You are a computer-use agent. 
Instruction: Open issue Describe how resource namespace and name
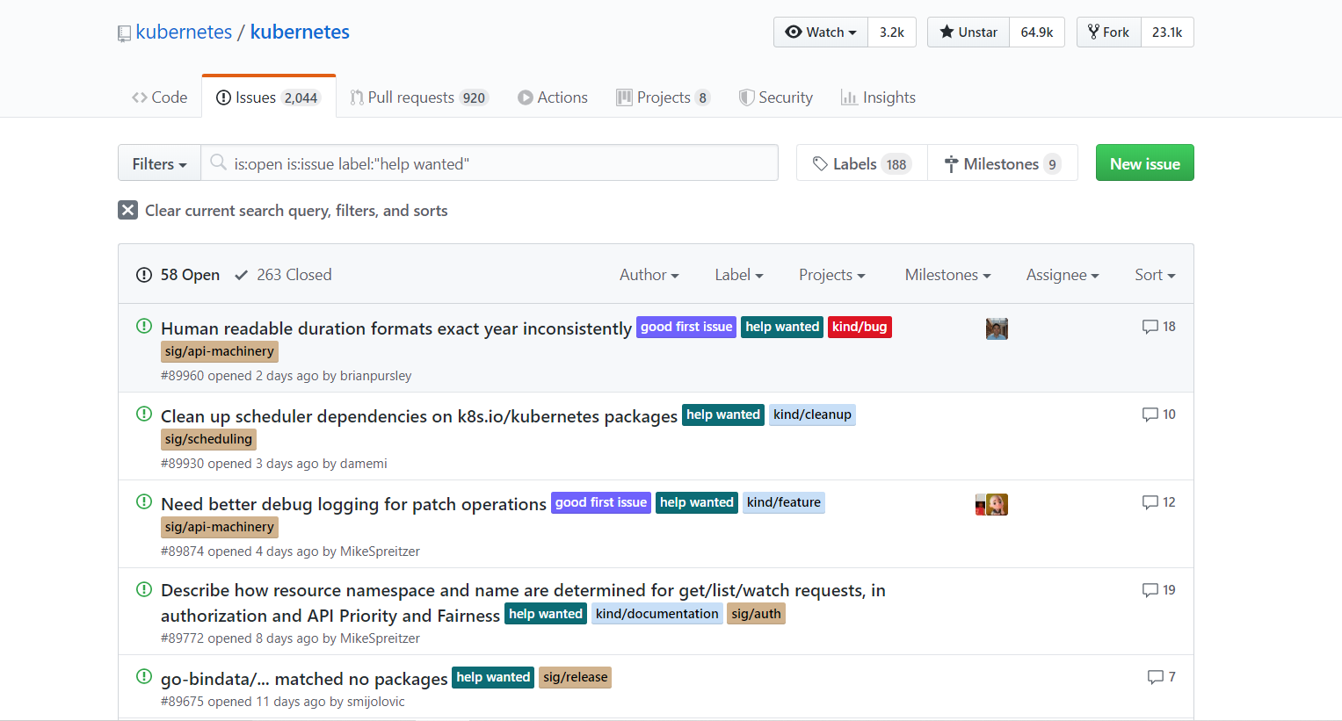coord(523,602)
